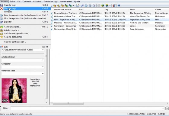Expand the Artista del Álbum dropdown
Image resolution: width=169 pixels, height=116 pixels.
click(43, 60)
